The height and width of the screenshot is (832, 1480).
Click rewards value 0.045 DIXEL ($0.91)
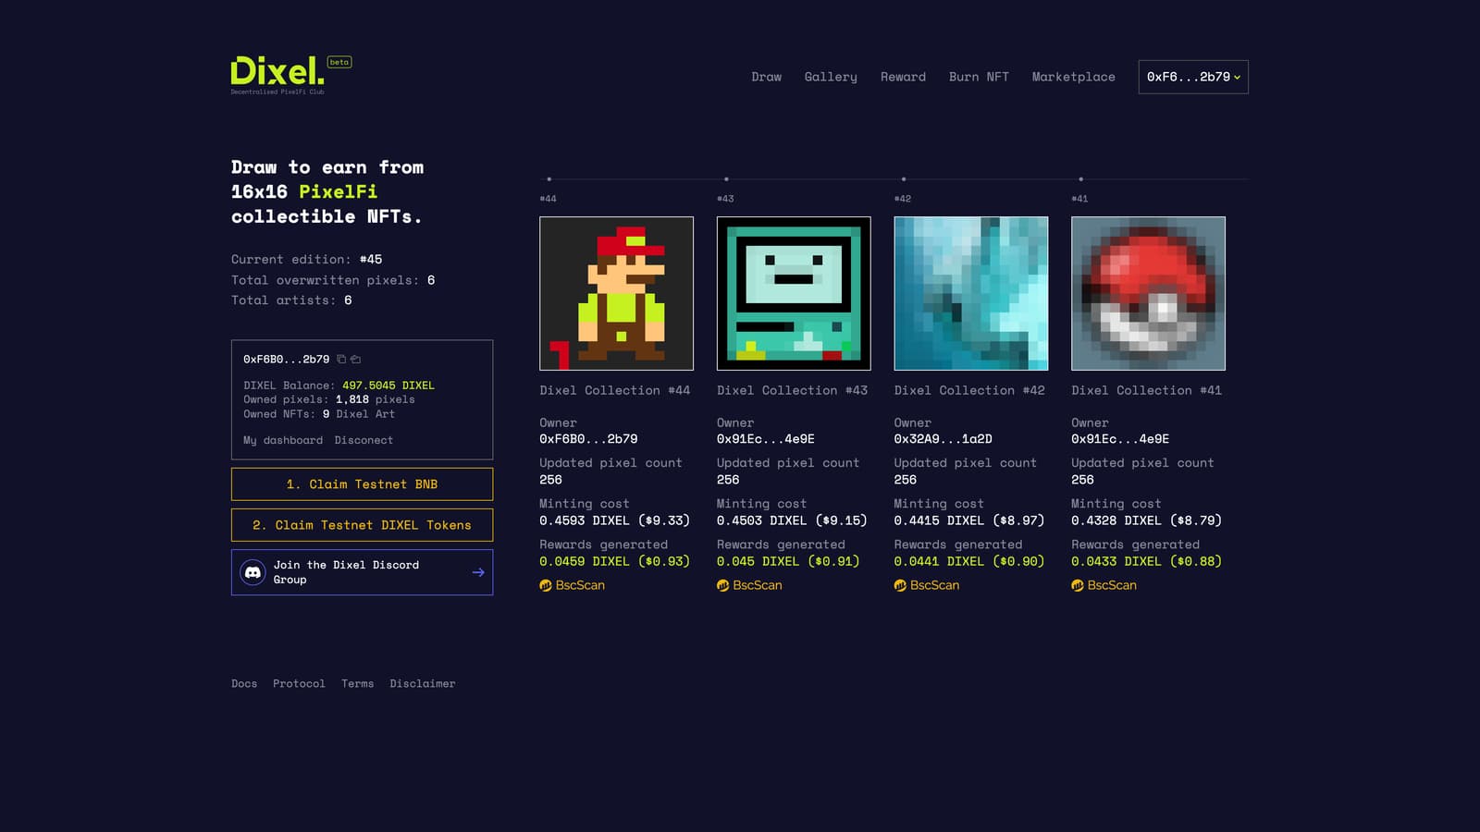click(788, 561)
